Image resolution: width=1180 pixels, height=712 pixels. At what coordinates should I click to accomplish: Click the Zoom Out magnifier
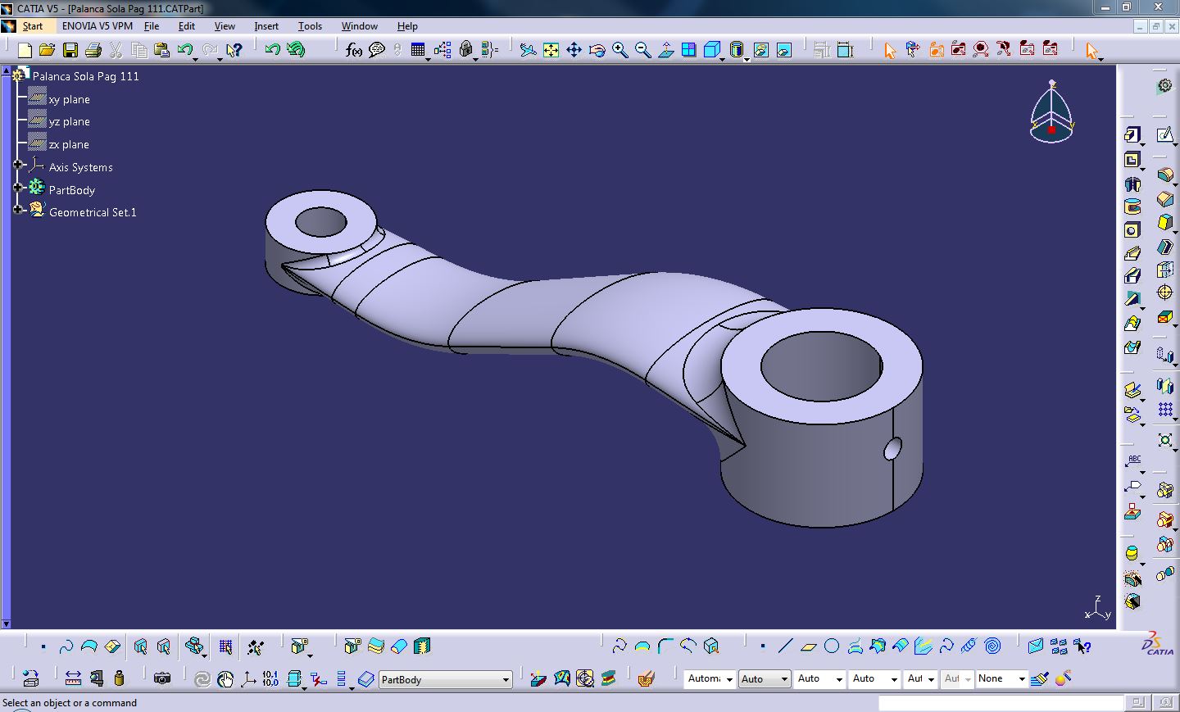click(x=643, y=50)
